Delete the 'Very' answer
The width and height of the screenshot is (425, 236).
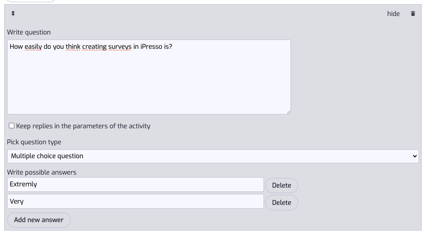pos(281,202)
